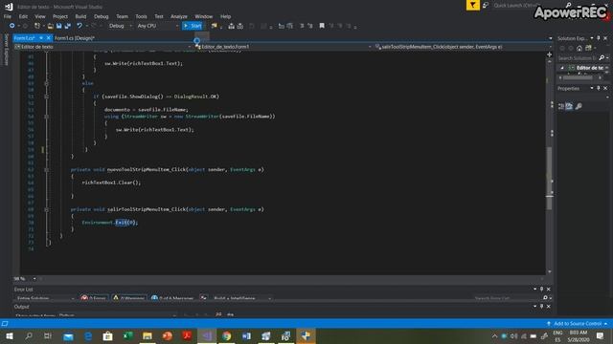Click the Solution Explorer Home icon
Screen dimensions: 613x344
coord(579,48)
